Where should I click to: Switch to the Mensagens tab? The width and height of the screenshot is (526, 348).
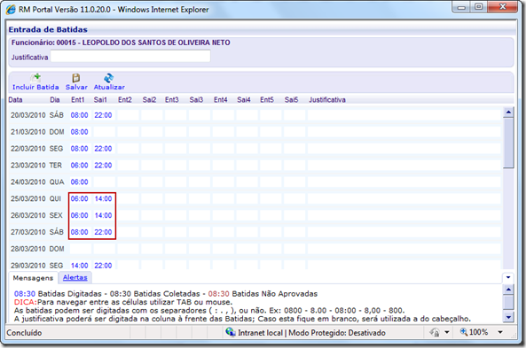tap(33, 278)
